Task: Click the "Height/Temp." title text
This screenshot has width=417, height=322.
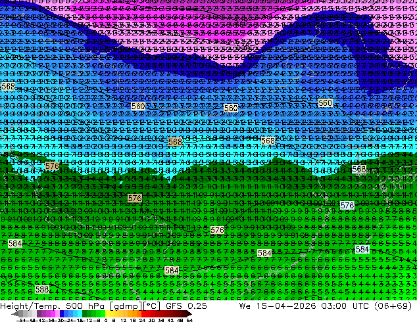Action: (x=30, y=306)
